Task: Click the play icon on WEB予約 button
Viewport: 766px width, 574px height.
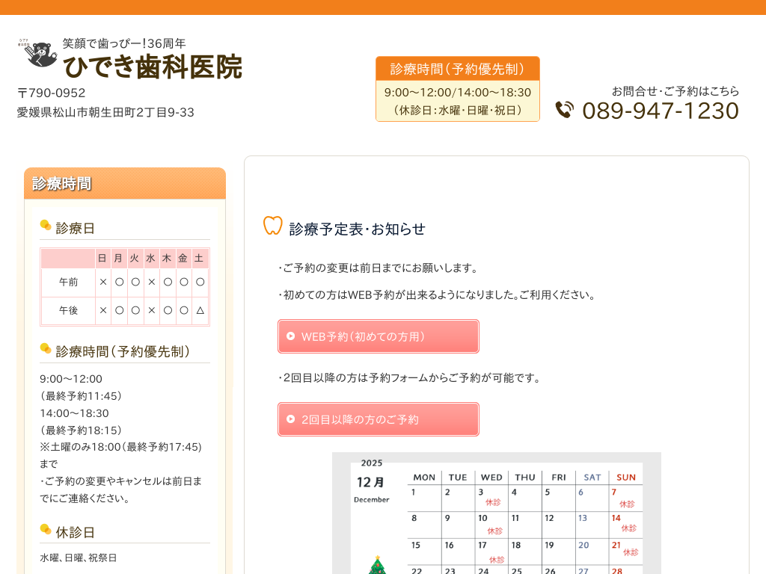Action: point(291,336)
